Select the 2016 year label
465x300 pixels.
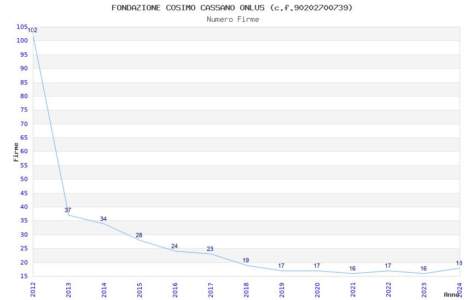(x=175, y=290)
